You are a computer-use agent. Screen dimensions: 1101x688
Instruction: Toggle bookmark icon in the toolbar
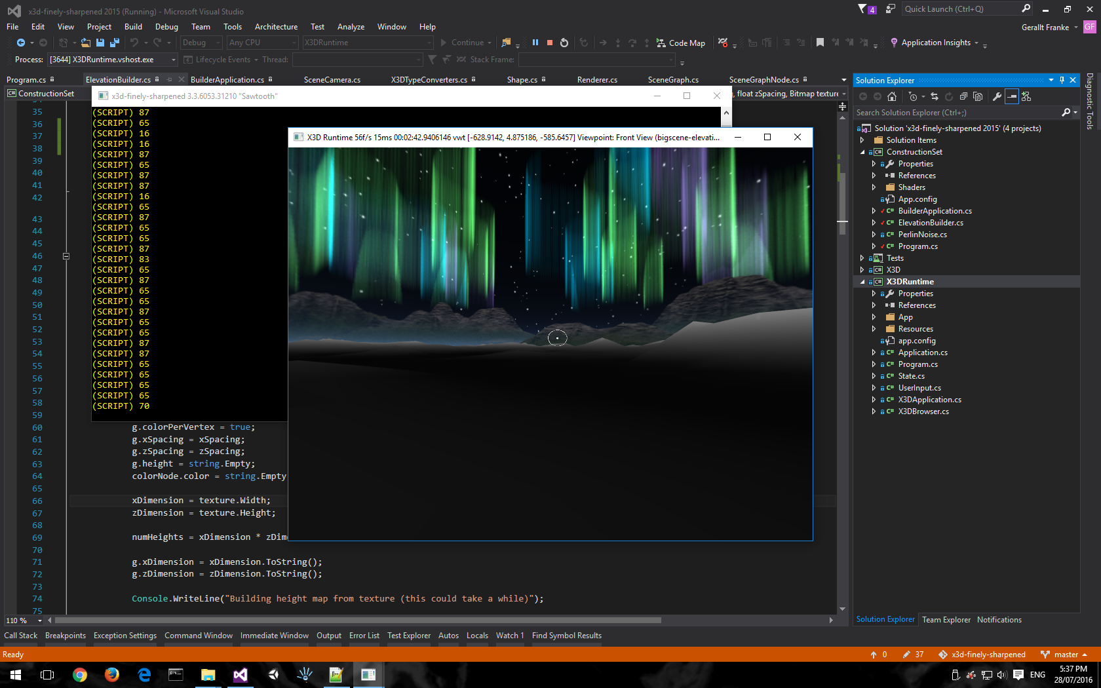click(x=820, y=43)
